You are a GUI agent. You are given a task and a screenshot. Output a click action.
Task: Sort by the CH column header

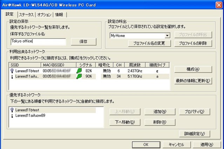coord(119,65)
